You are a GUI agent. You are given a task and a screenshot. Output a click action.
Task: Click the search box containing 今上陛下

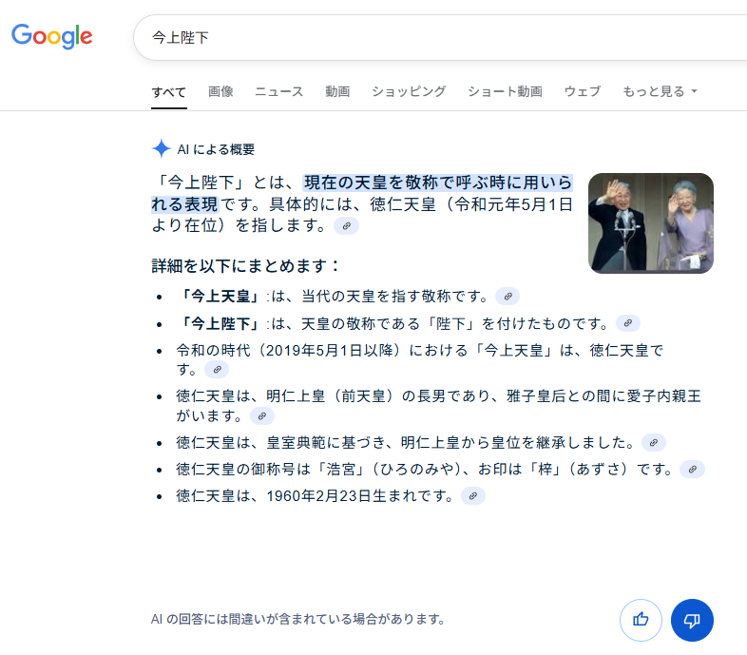click(440, 38)
